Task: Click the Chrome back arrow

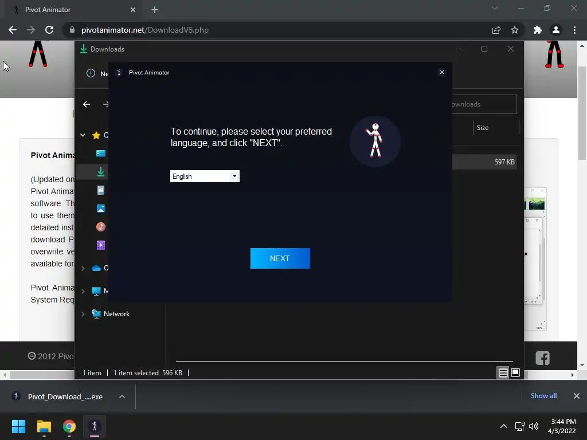Action: pyautogui.click(x=13, y=30)
